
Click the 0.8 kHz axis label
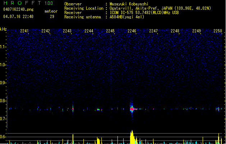[3, 101]
